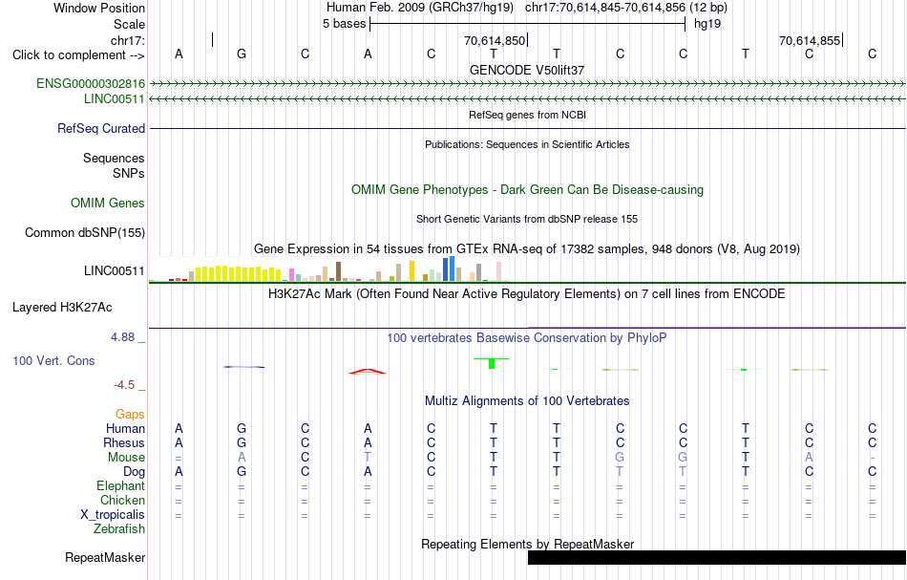The width and height of the screenshot is (907, 580).
Task: Click the GENCODE V50lift37 track title
Action: click(527, 70)
